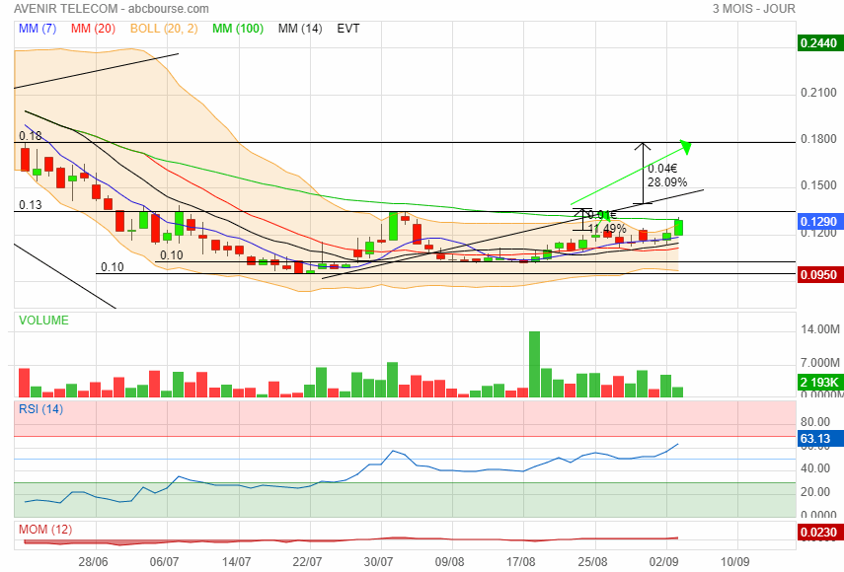Viewport: 844px width, 572px height.
Task: Click the "AVENIR TELECOM - abcbourse.com" chart title
Action: pyautogui.click(x=112, y=9)
